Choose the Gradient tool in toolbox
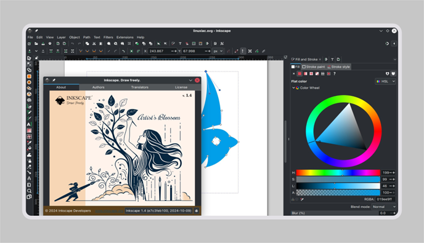 tap(29, 130)
